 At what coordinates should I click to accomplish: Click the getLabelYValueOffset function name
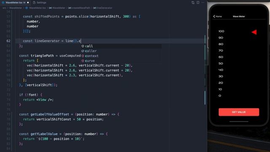pyautogui.click(x=50, y=114)
